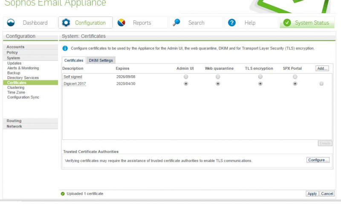Click the Search magnifier icon
341x213 pixels.
point(176,23)
